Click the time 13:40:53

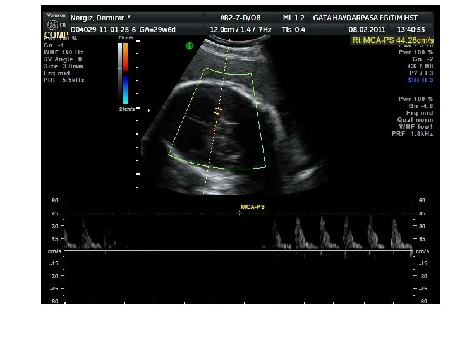(x=411, y=30)
